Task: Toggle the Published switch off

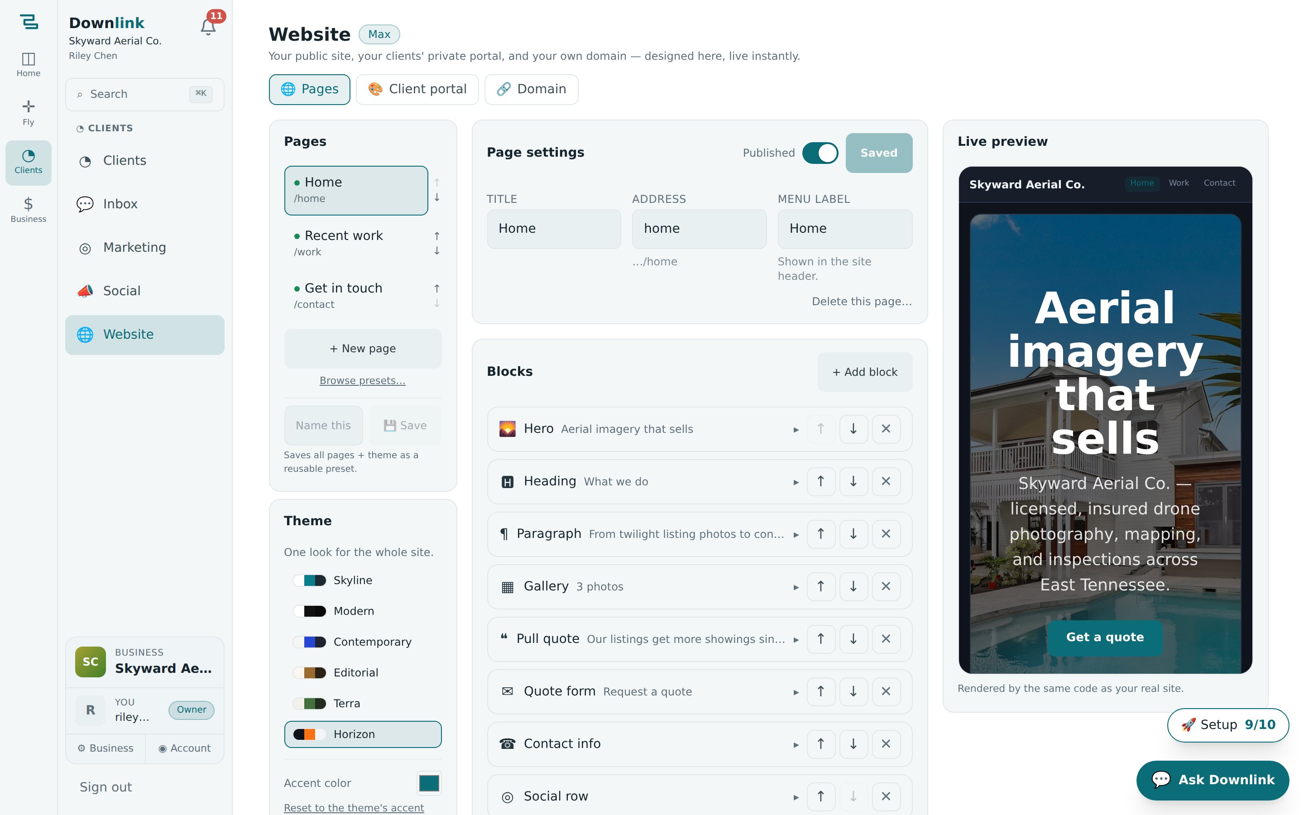Action: click(x=820, y=153)
